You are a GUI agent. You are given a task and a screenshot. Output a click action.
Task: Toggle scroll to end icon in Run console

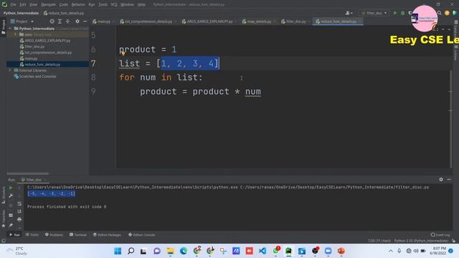19,211
